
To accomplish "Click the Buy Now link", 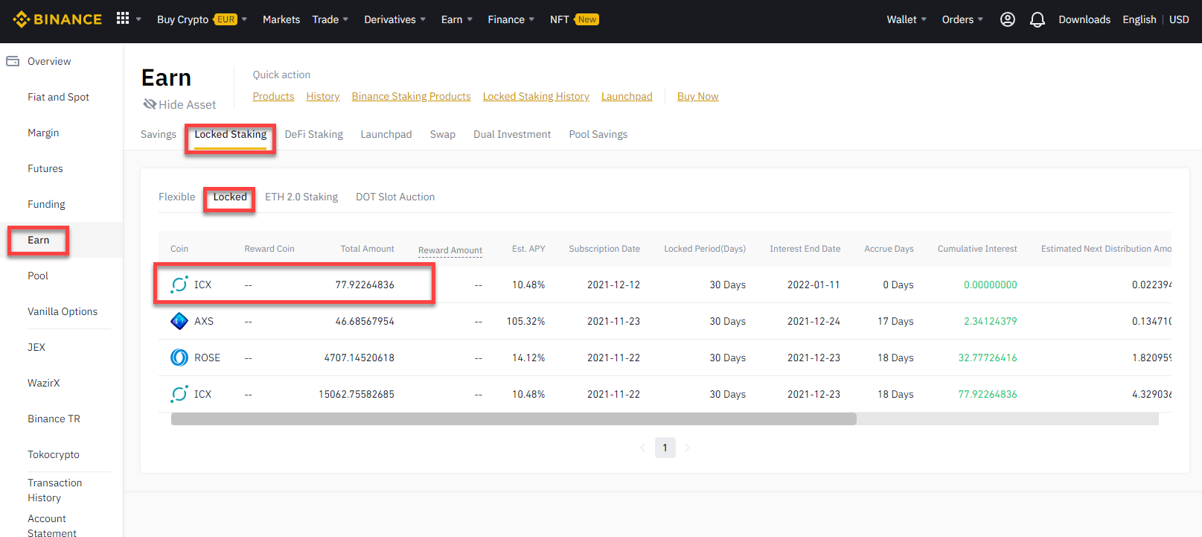I will (x=698, y=96).
